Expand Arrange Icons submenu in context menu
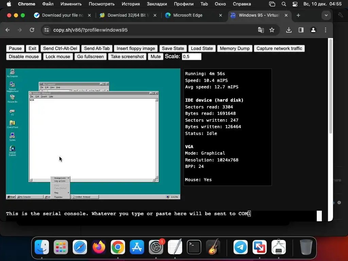The height and width of the screenshot is (261, 348). pos(60,178)
